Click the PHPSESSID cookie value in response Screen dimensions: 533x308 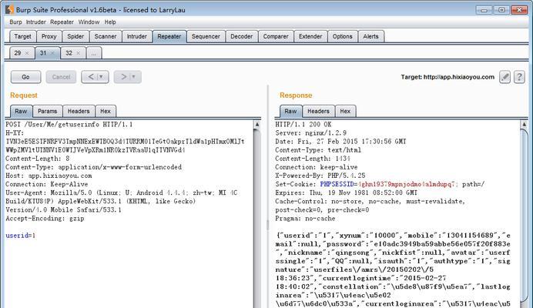point(407,184)
